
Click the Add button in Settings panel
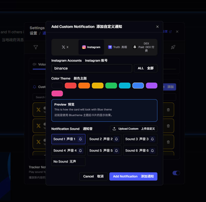169,87
